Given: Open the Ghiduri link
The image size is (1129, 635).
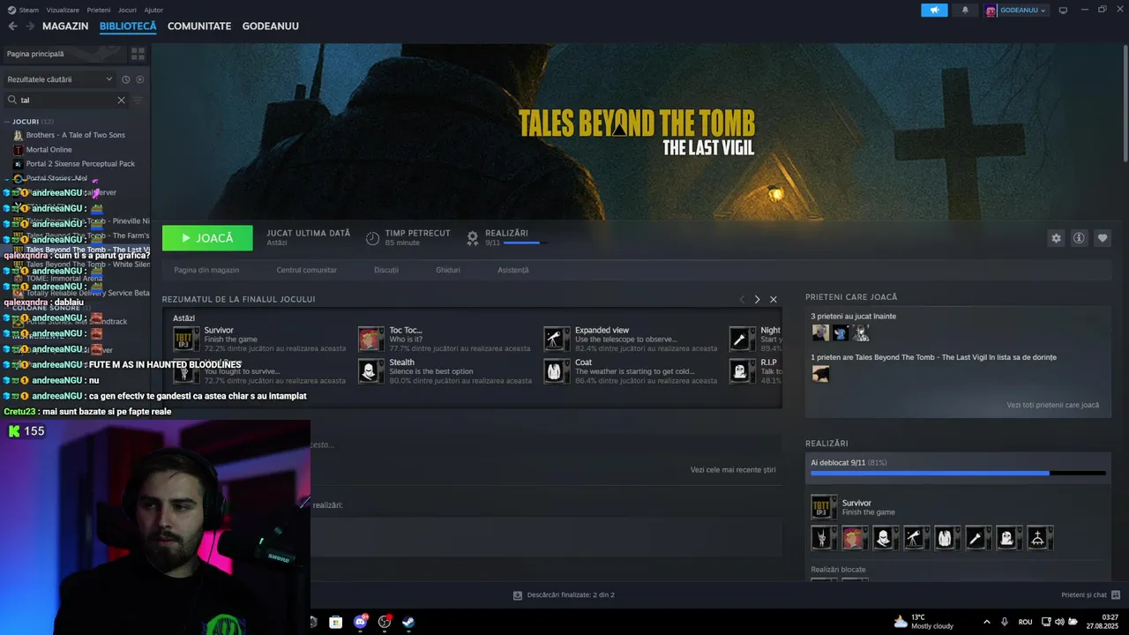Looking at the screenshot, I should coord(448,270).
